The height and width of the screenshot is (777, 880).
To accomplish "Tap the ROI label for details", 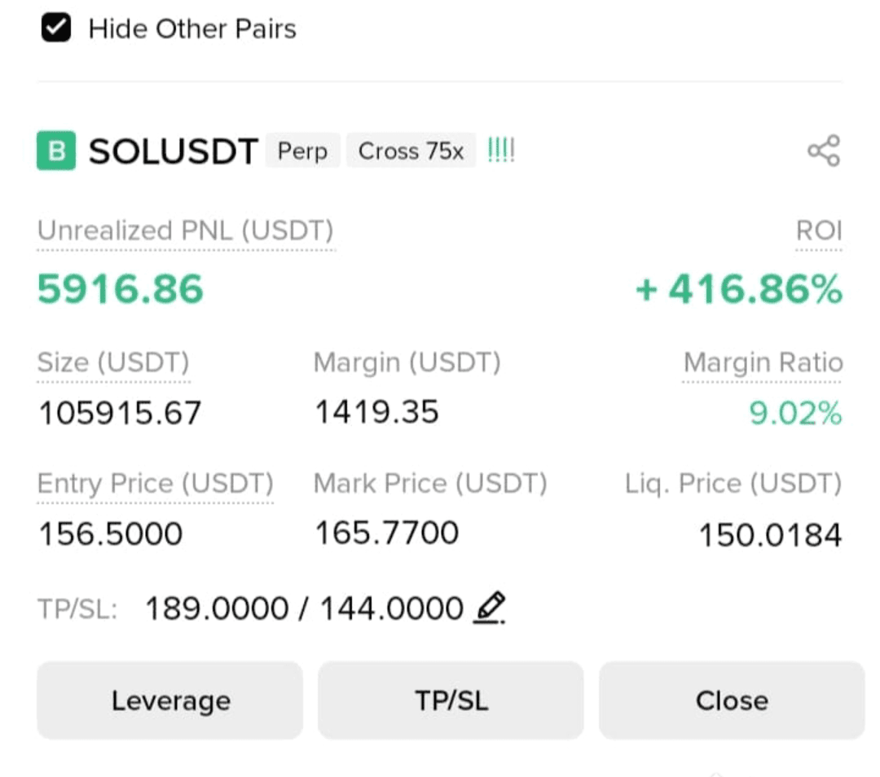I will [x=819, y=230].
